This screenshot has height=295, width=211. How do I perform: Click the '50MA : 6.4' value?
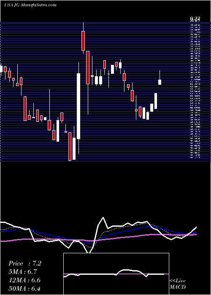click(x=24, y=289)
